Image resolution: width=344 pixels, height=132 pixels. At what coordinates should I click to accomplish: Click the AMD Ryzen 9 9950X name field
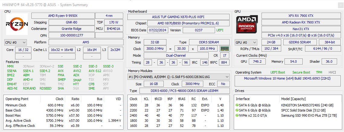(x=63, y=16)
